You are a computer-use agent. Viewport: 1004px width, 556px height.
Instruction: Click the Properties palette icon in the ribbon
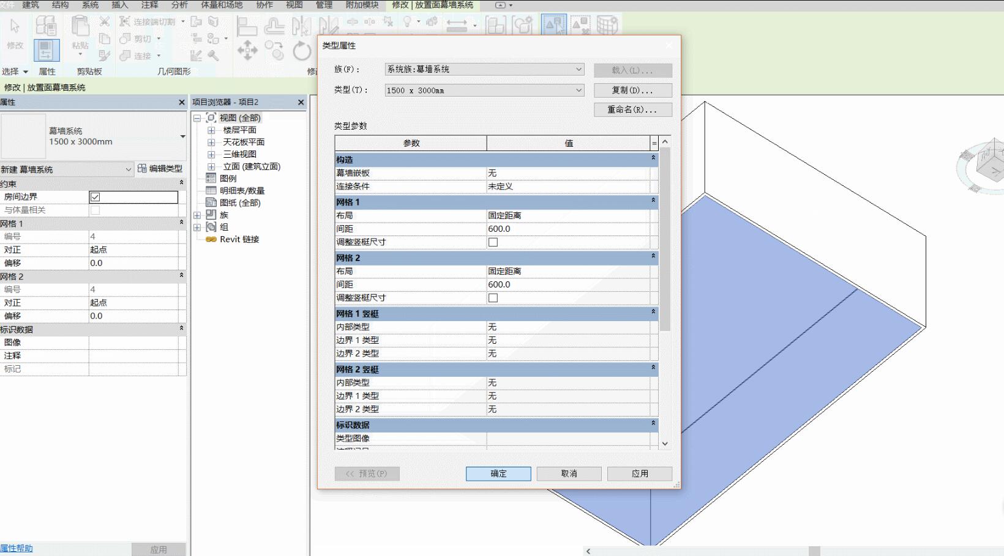pyautogui.click(x=47, y=50)
